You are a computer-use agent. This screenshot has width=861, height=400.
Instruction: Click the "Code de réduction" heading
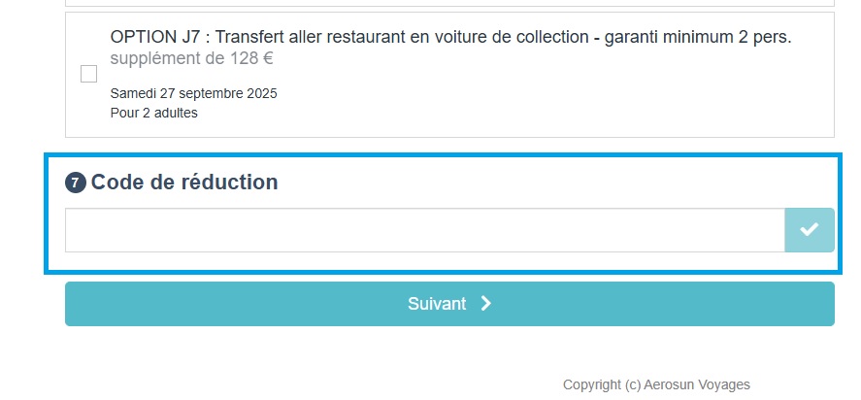click(x=184, y=183)
